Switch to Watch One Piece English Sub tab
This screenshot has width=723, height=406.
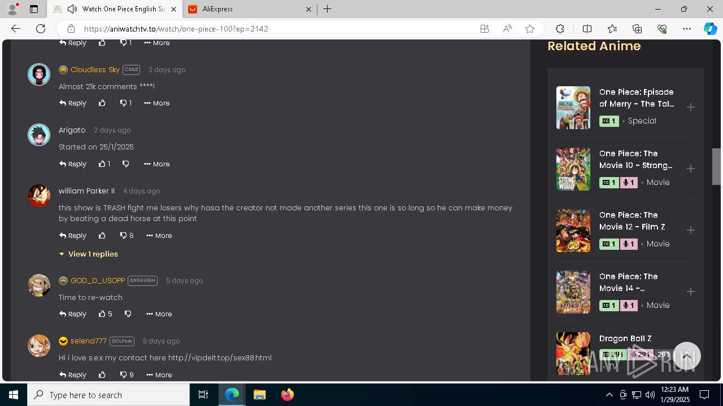(114, 9)
